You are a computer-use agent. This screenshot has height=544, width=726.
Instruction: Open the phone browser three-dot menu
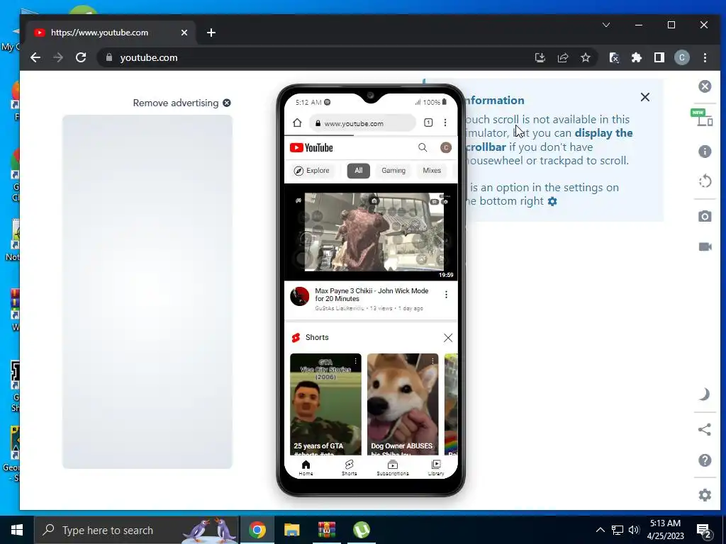pyautogui.click(x=445, y=123)
